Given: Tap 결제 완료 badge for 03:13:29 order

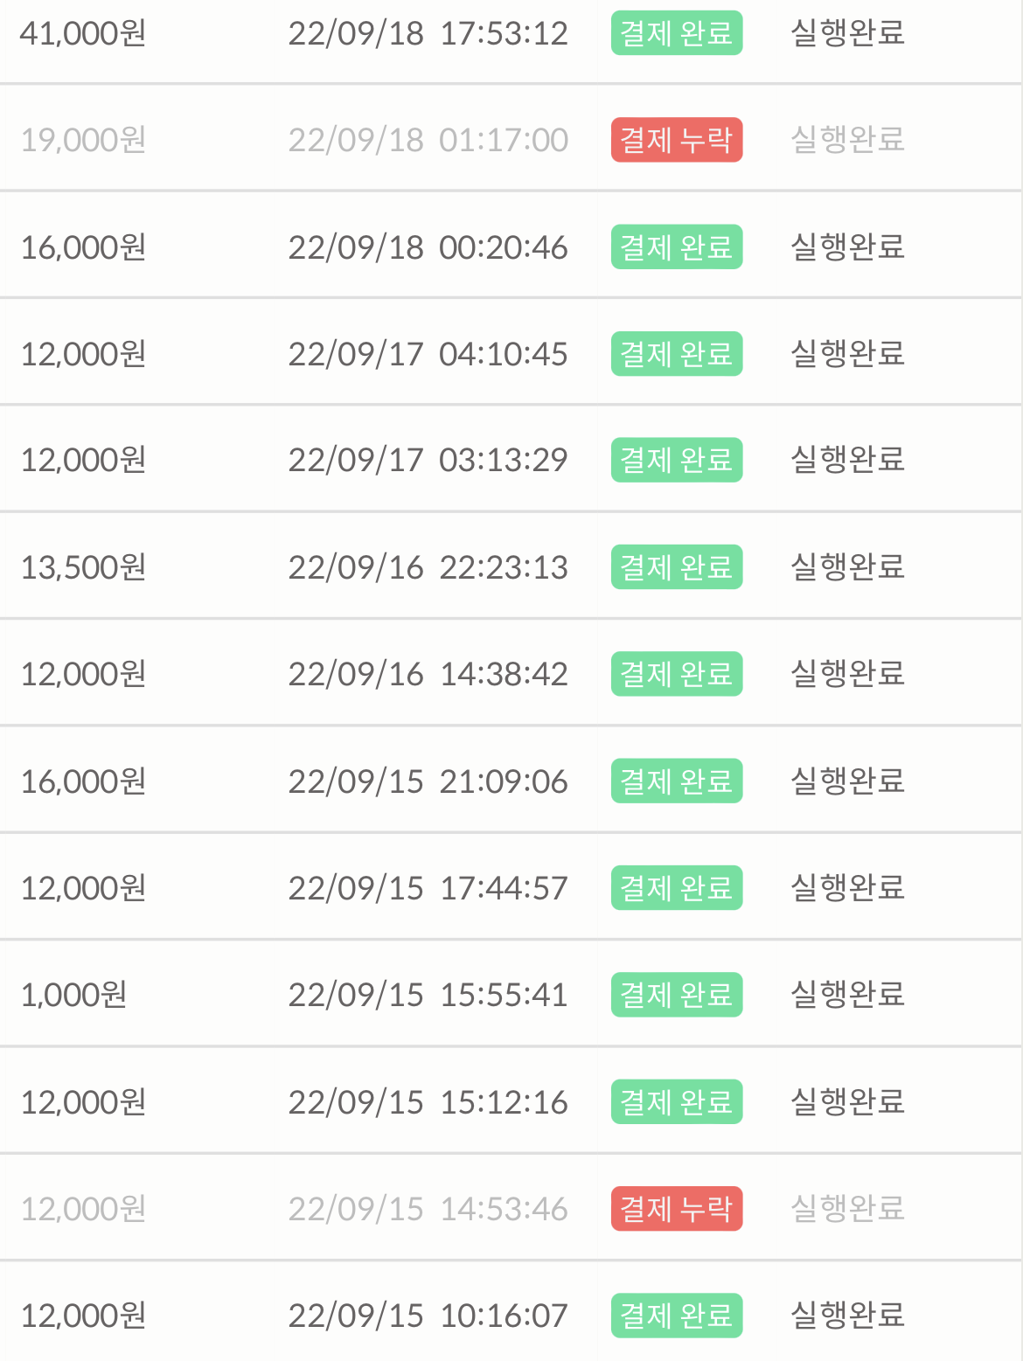Looking at the screenshot, I should coord(677,460).
